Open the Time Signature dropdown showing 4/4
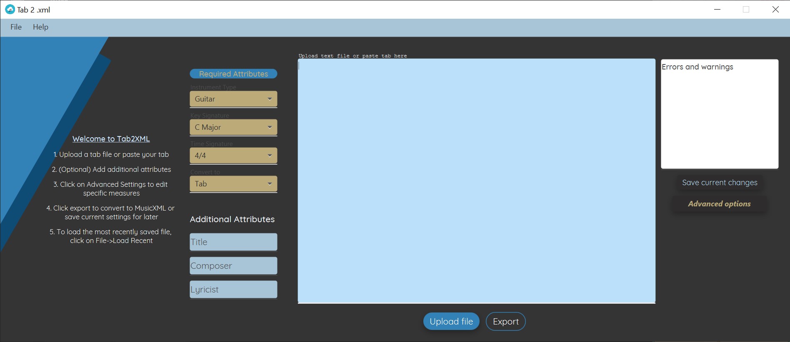Image resolution: width=790 pixels, height=342 pixels. [x=233, y=156]
